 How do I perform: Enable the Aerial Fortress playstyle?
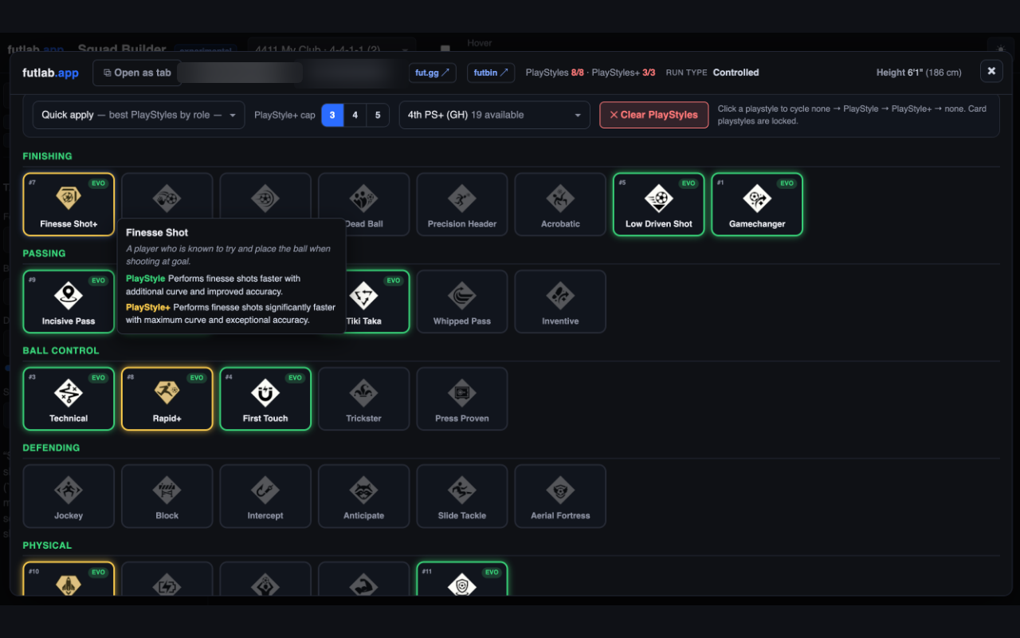point(560,496)
